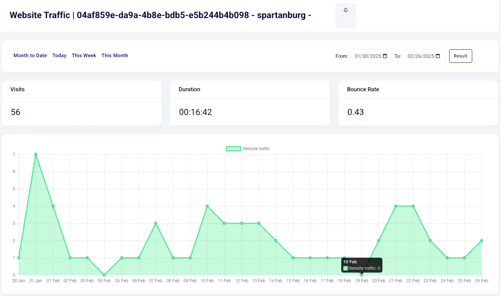The width and height of the screenshot is (501, 296).
Task: Click the Result button
Action: (x=461, y=56)
